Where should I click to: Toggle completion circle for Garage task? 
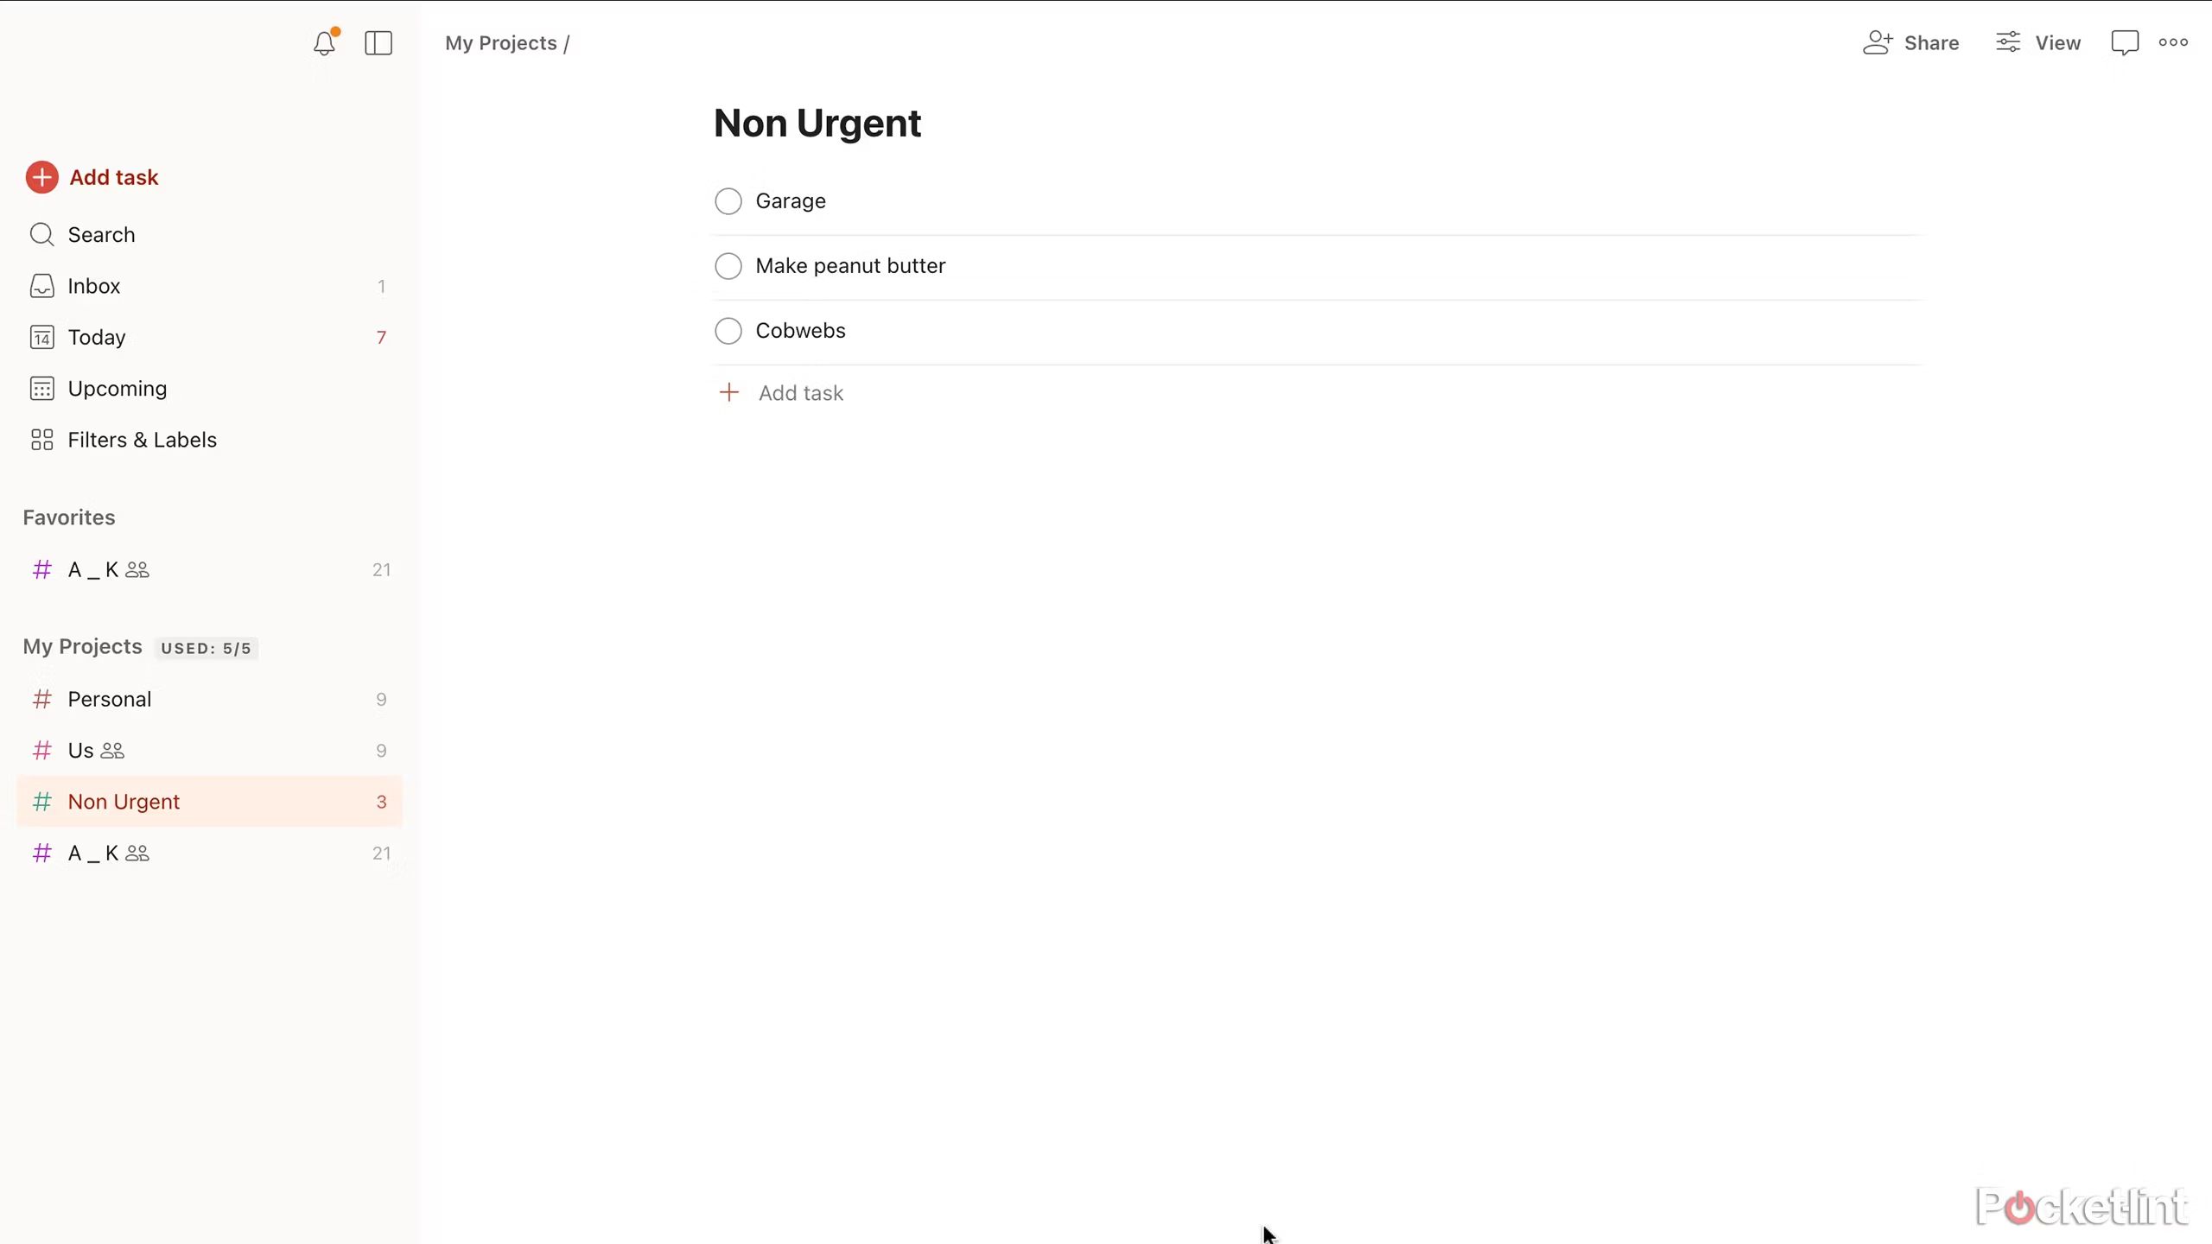point(728,200)
